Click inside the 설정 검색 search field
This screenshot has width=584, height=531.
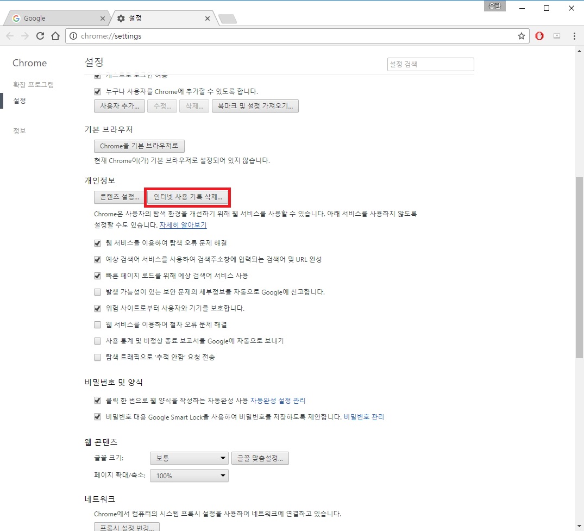click(430, 64)
